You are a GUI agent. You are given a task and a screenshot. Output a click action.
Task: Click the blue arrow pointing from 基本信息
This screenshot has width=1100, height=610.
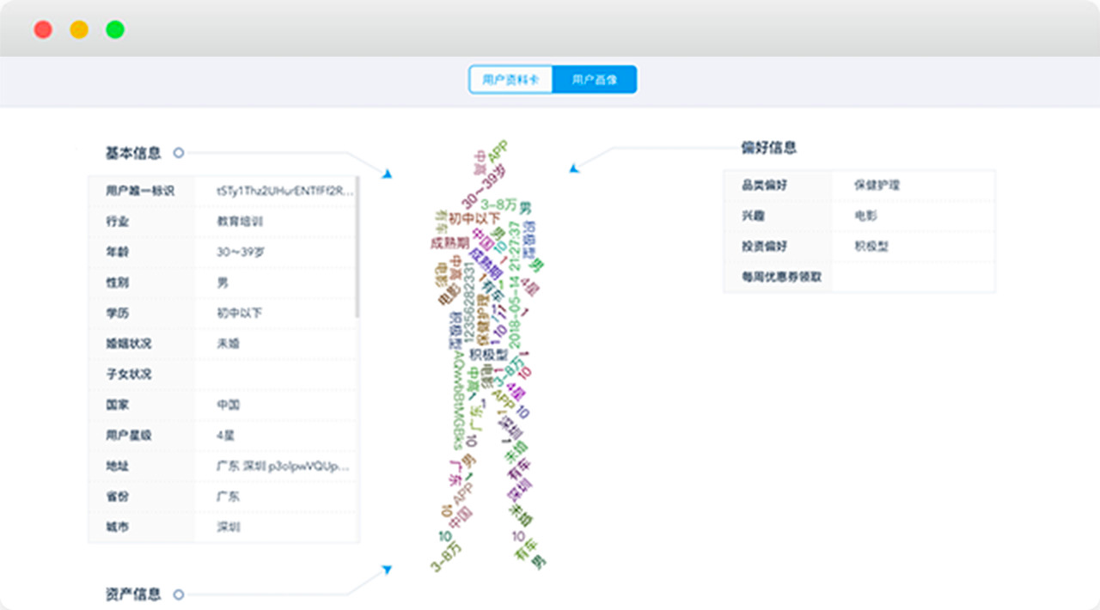coord(387,174)
